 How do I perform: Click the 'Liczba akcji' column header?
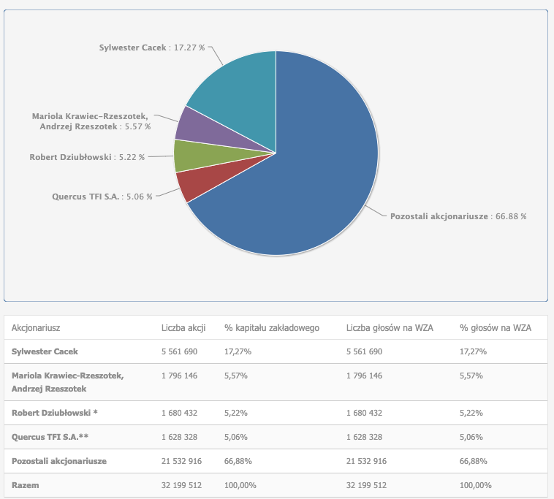pos(183,328)
